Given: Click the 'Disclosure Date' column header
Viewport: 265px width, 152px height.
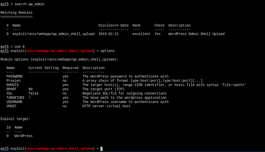Looking at the screenshot, I should pyautogui.click(x=113, y=25).
